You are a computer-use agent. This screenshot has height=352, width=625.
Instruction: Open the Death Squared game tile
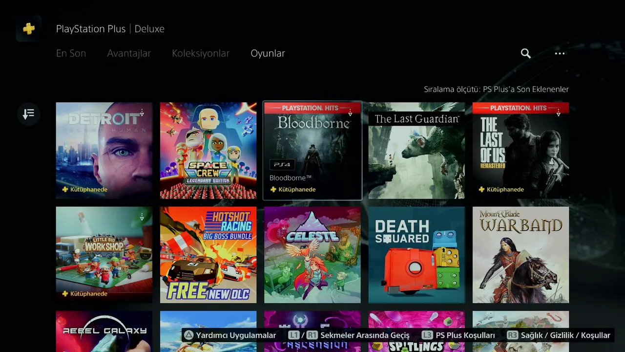coord(417,255)
